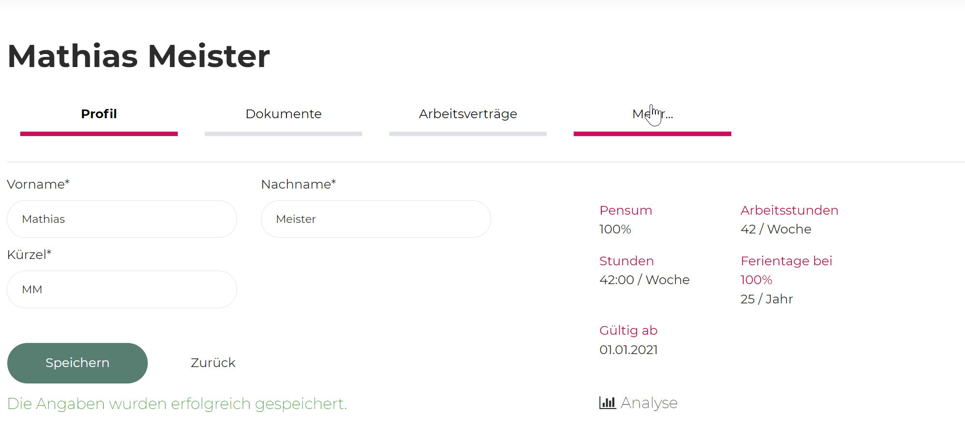Click the Ferientage bei 100% heading

point(786,270)
